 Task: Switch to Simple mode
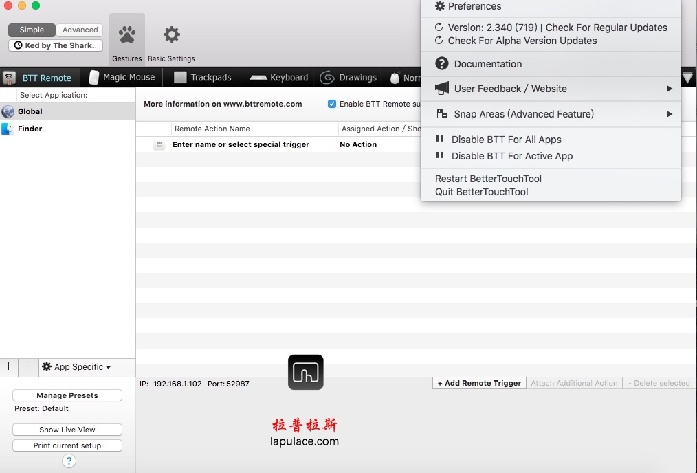click(x=32, y=30)
